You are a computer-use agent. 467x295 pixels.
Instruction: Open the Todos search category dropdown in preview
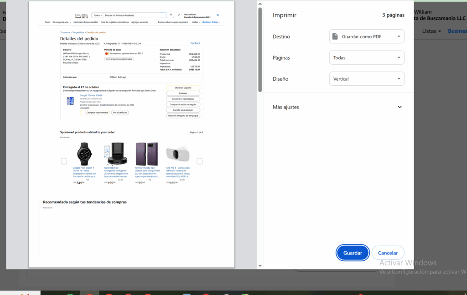(x=98, y=15)
